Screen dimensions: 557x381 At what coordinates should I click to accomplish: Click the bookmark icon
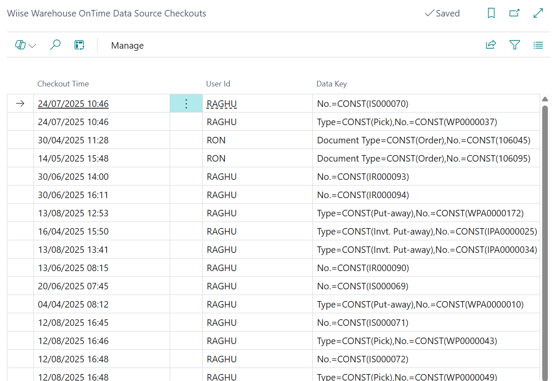coord(491,13)
